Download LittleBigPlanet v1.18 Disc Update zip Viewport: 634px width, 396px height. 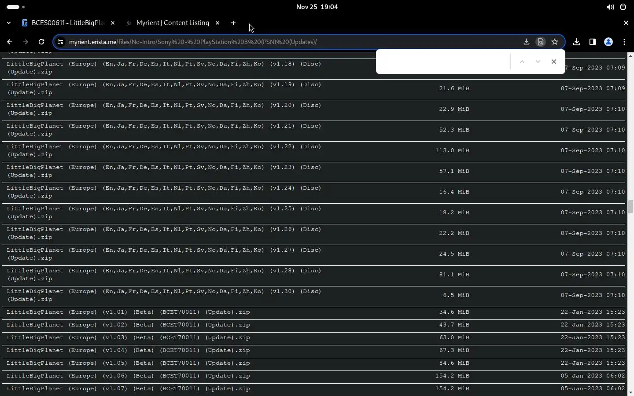(x=164, y=68)
